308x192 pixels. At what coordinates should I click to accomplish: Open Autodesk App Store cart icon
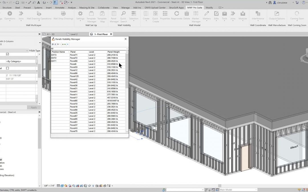pos(297,2)
